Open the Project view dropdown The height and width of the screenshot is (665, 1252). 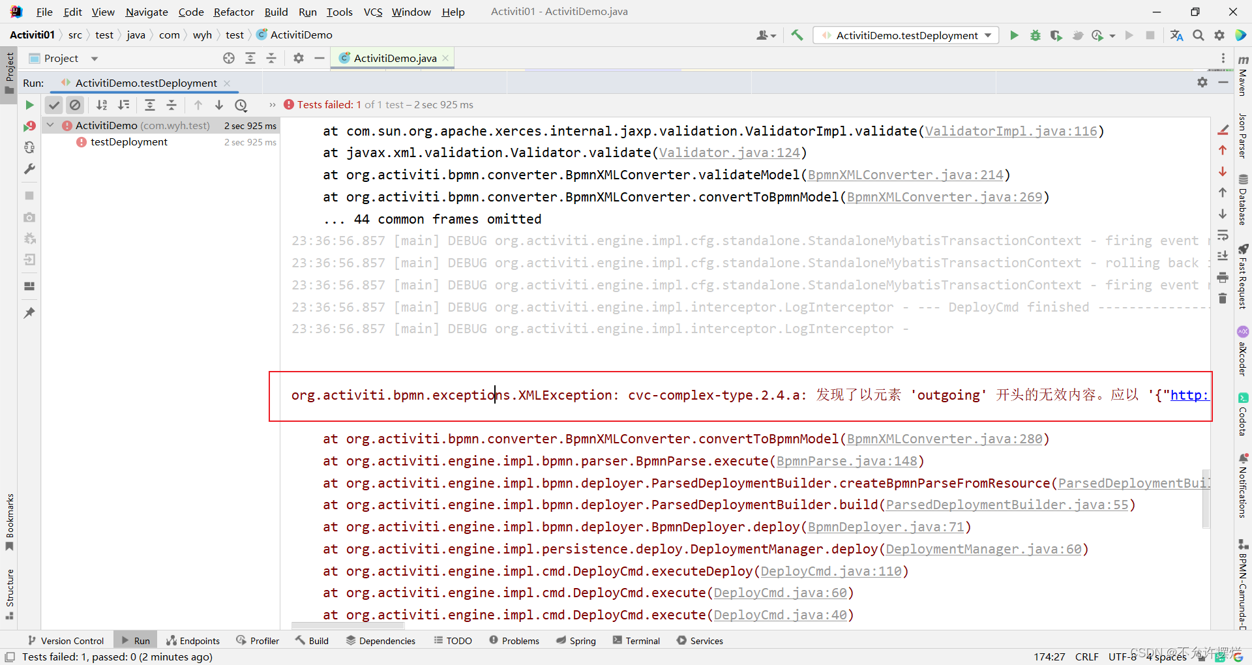point(95,59)
